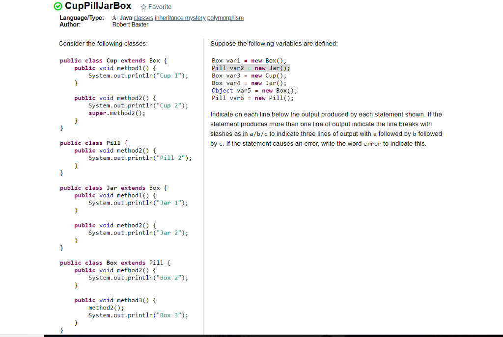This screenshot has height=337, width=503.
Task: Click the Box 3 println inside method3
Action: pyautogui.click(x=138, y=315)
